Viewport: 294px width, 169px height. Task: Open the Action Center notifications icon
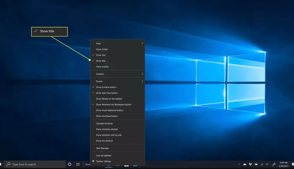point(293,164)
